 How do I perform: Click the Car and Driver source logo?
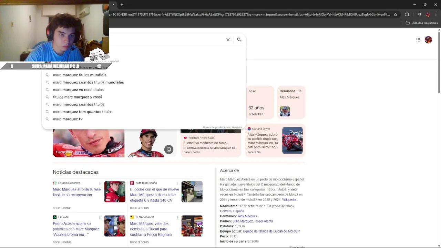point(249,129)
